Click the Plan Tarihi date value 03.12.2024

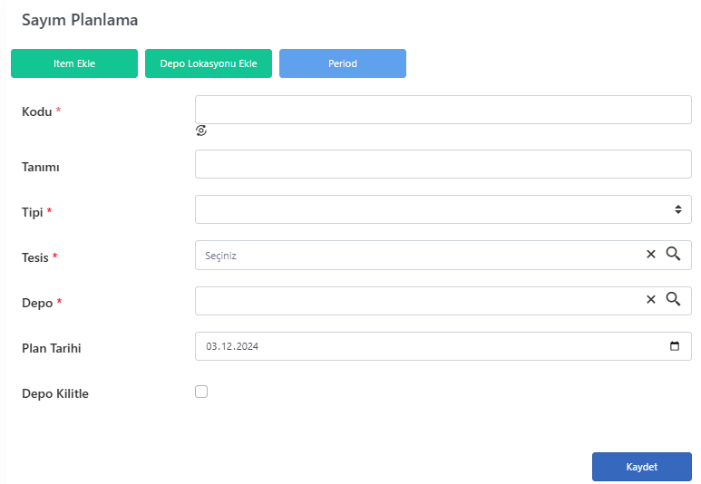coord(232,346)
